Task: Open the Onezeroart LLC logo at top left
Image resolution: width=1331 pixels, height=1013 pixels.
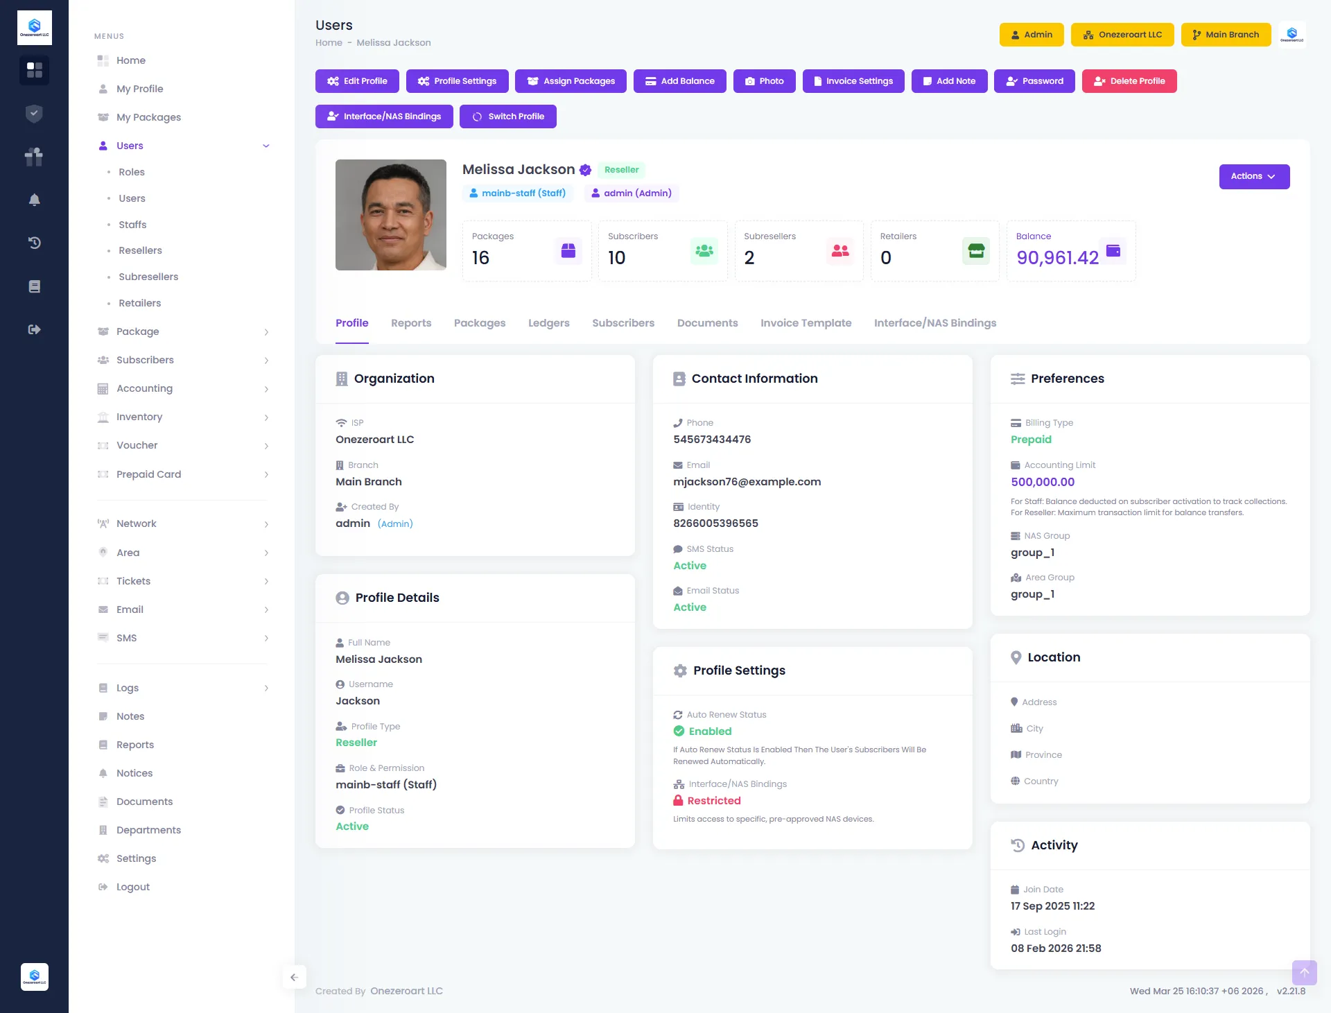Action: point(34,26)
